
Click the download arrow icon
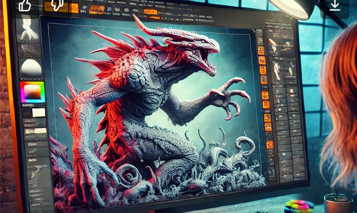click(x=334, y=5)
